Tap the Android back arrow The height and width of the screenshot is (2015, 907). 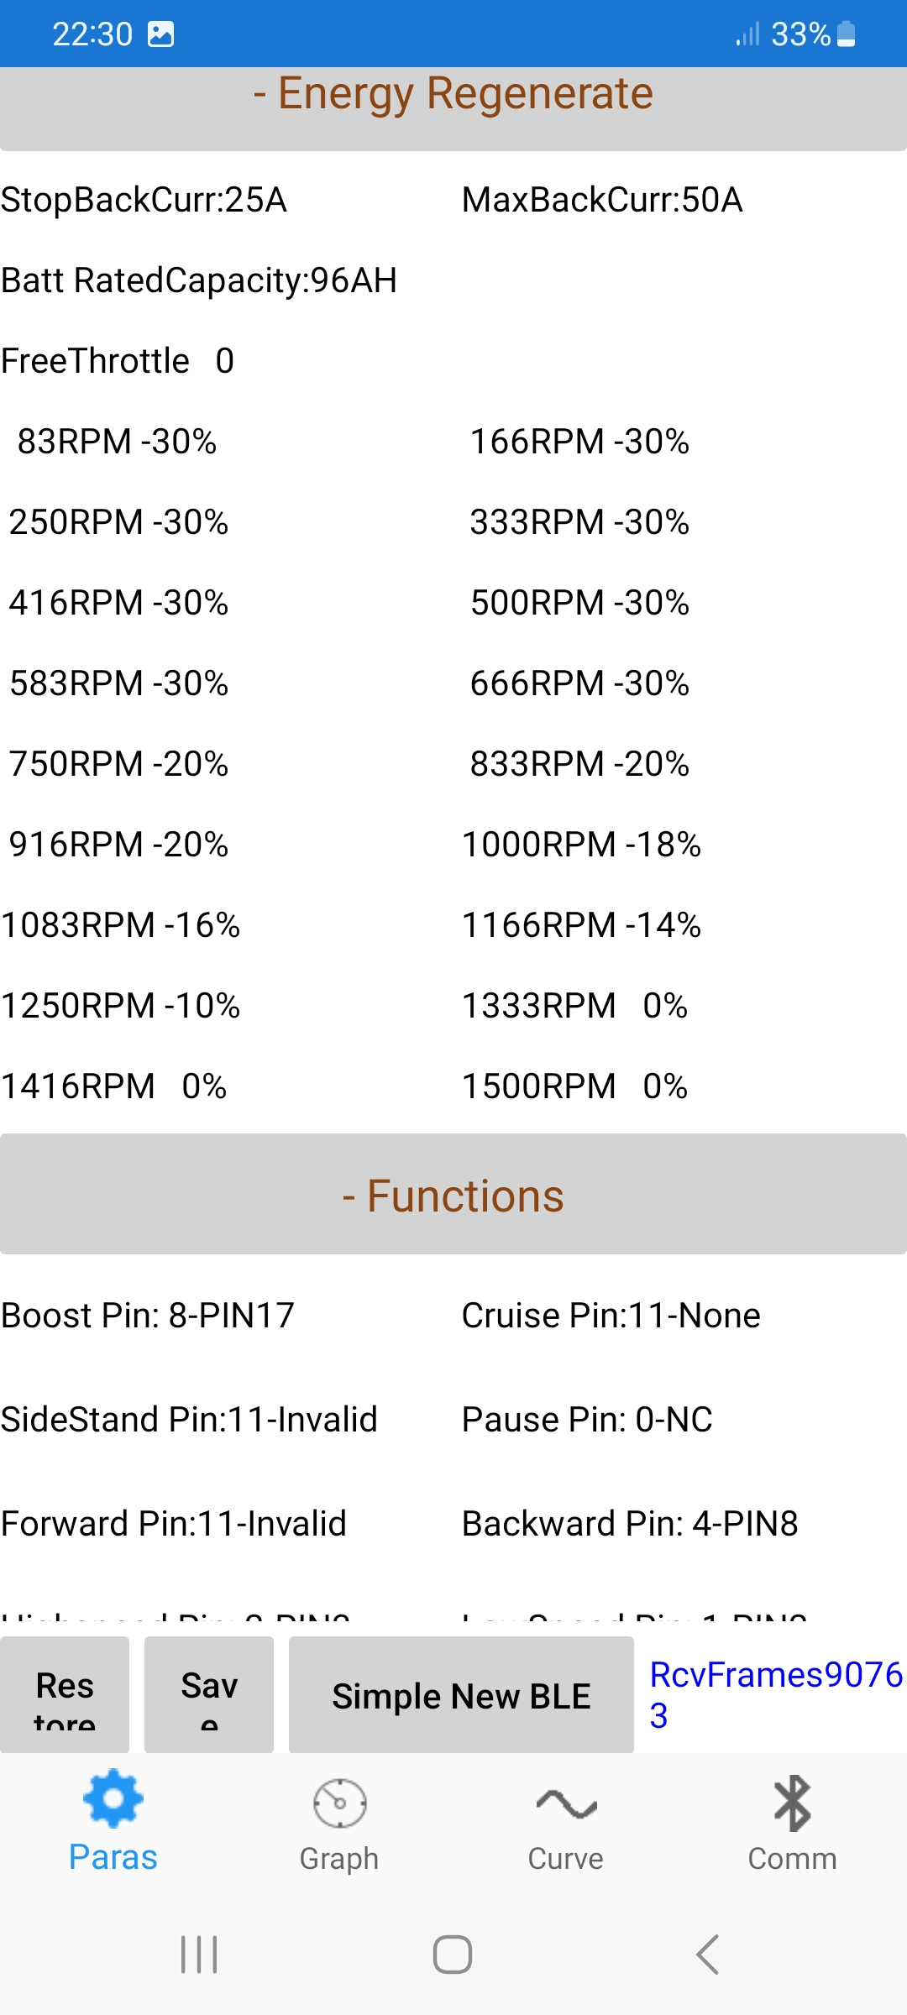coord(708,1954)
